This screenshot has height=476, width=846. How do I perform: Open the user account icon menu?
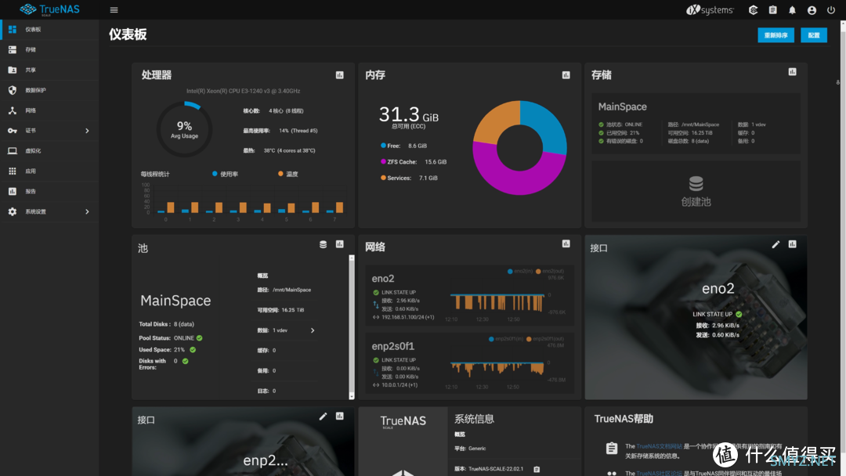coord(812,9)
